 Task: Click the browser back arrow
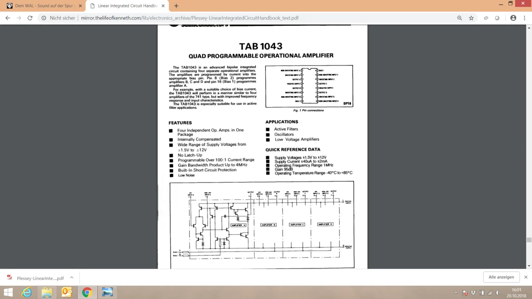(7, 18)
